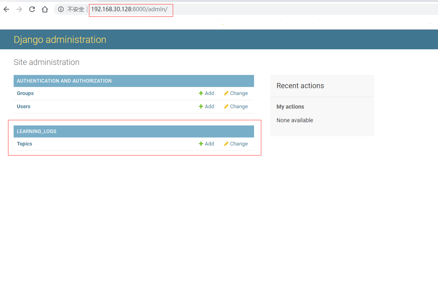Click the browser reload icon

[32, 9]
